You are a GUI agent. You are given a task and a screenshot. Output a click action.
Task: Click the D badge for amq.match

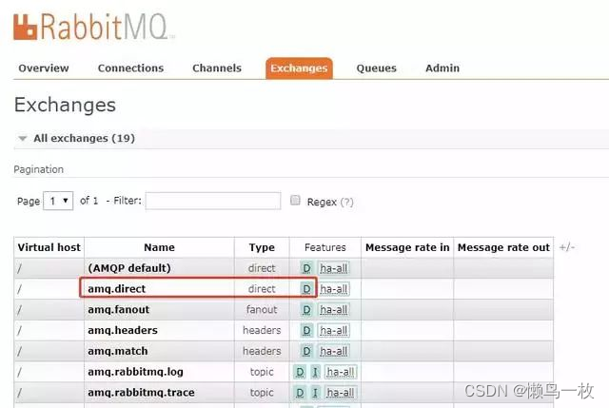pyautogui.click(x=306, y=351)
